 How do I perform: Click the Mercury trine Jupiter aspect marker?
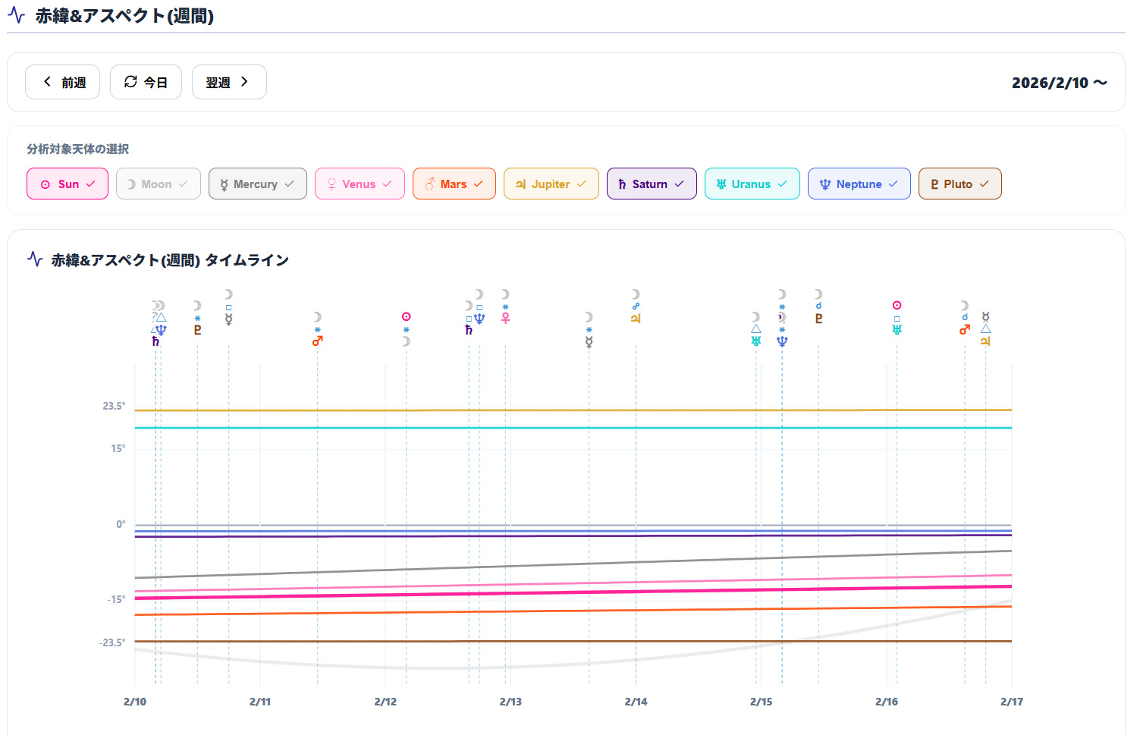click(x=985, y=329)
